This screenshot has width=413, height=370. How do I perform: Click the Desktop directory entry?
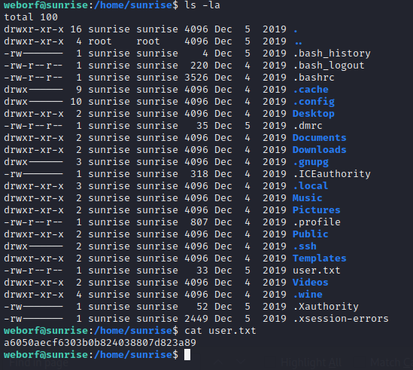[x=314, y=114]
